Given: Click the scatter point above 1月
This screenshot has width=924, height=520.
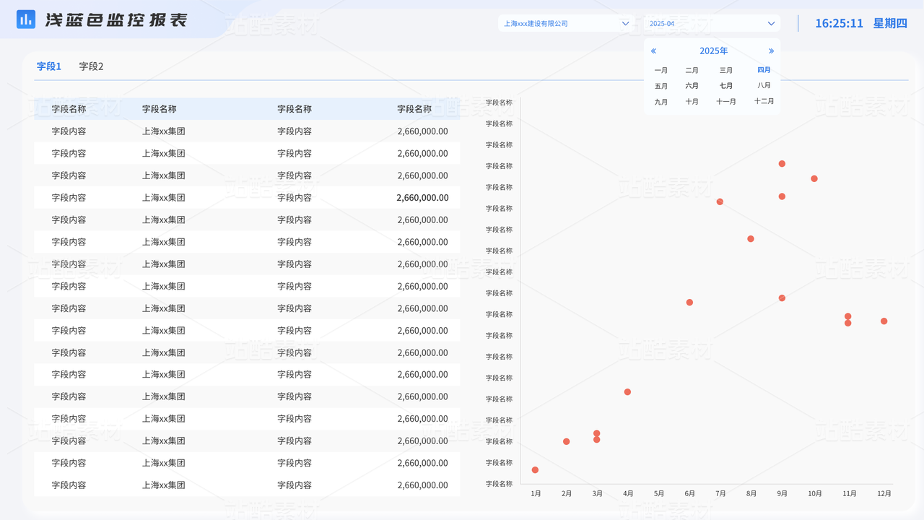Looking at the screenshot, I should pos(535,470).
